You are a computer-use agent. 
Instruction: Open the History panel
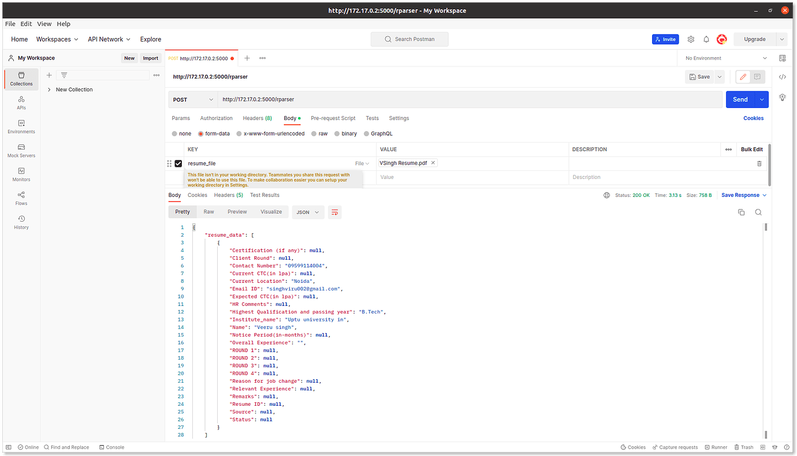[21, 222]
